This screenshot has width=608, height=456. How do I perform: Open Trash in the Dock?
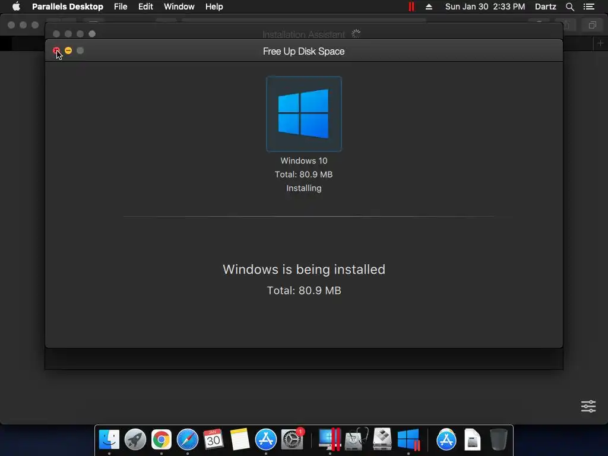pos(498,439)
